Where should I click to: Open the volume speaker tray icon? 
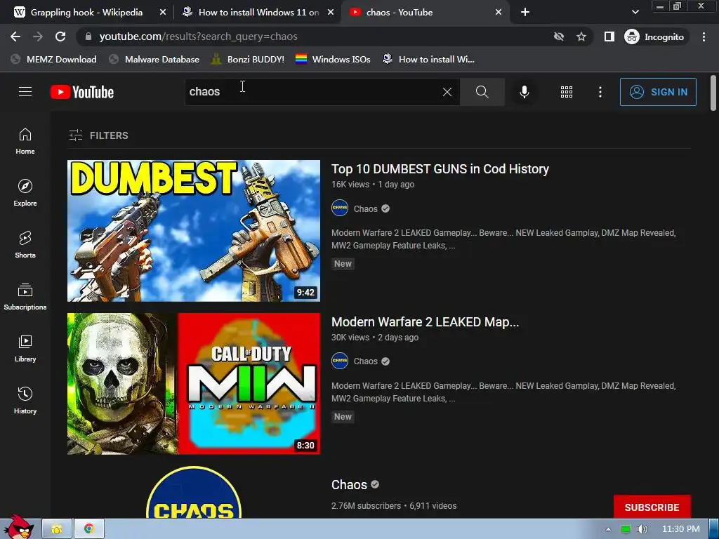[642, 529]
